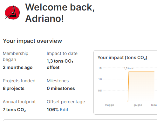Screen dimensions: 157x122
Task: Click the 106% offset value
Action: pos(53,110)
